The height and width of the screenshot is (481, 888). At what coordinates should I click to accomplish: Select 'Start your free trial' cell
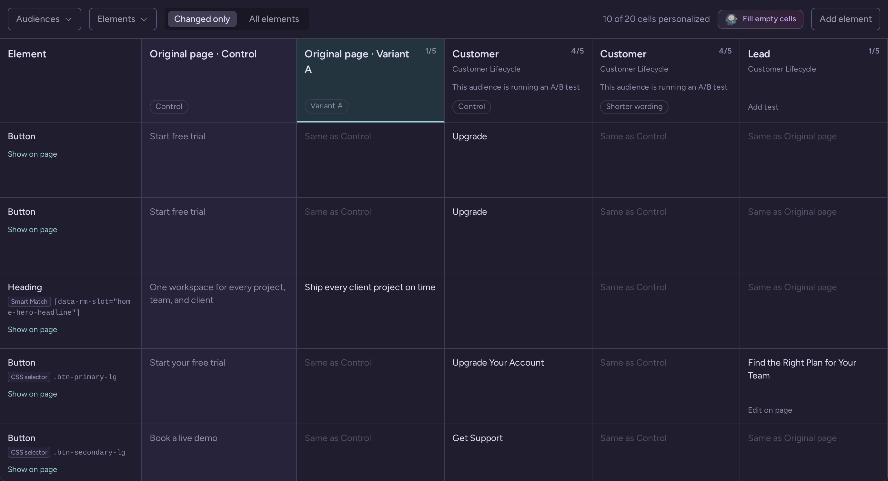click(219, 386)
